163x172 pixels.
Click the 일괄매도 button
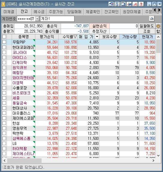pyautogui.click(x=147, y=26)
